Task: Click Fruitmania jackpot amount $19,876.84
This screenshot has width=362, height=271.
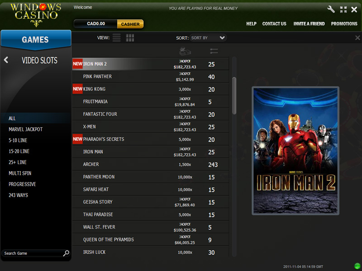Action: pos(185,105)
